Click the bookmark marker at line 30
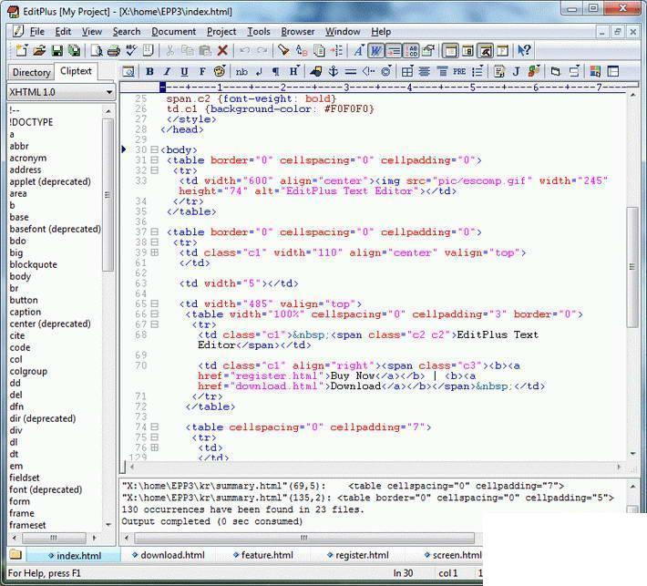This screenshot has height=586, width=647. pyautogui.click(x=124, y=149)
